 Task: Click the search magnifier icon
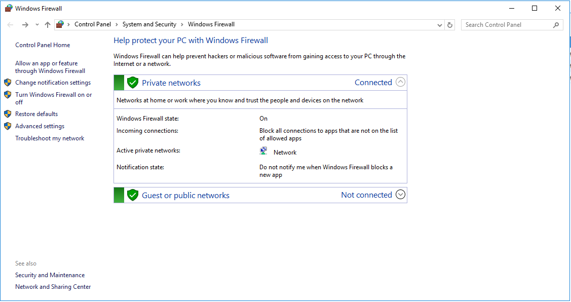click(556, 25)
